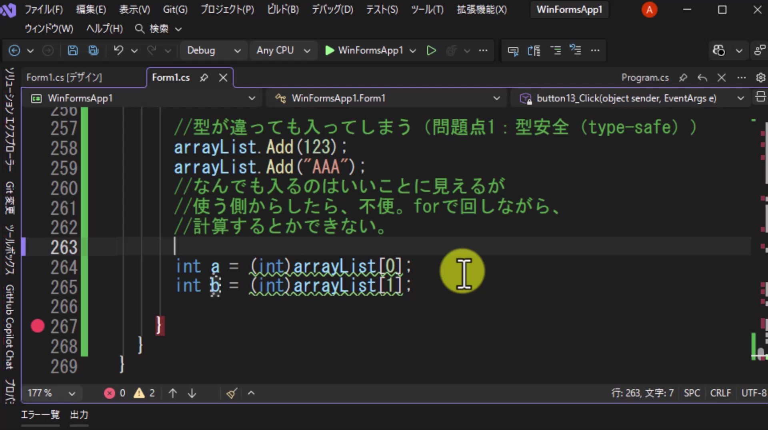
Task: Open the Debug configuration dropdown
Action: pyautogui.click(x=213, y=50)
